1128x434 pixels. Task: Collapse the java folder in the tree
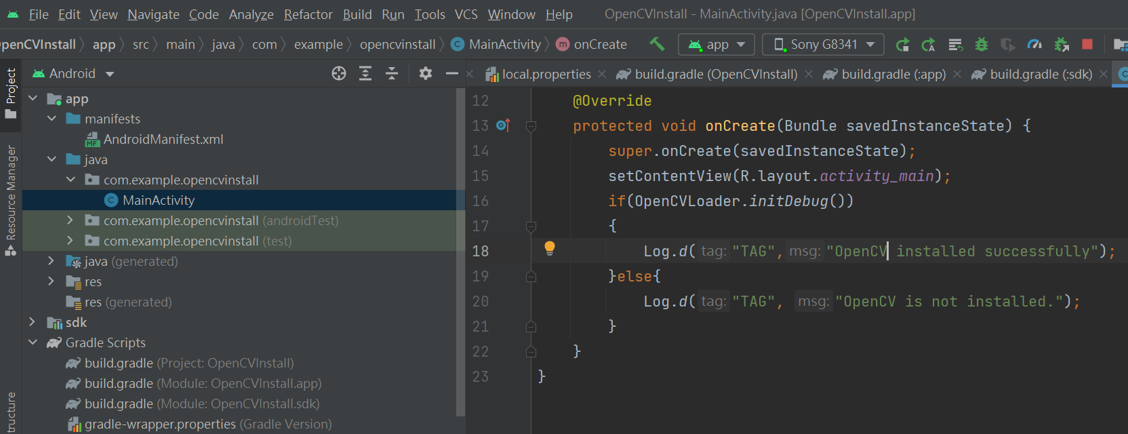(52, 159)
